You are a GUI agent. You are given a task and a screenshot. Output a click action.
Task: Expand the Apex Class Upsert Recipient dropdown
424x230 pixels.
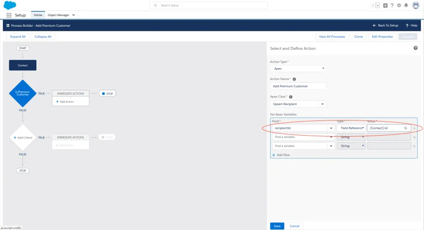pyautogui.click(x=298, y=104)
